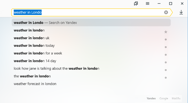Click the dot beside 'weather in london uk'
188x103 pixels.
coord(166,39)
